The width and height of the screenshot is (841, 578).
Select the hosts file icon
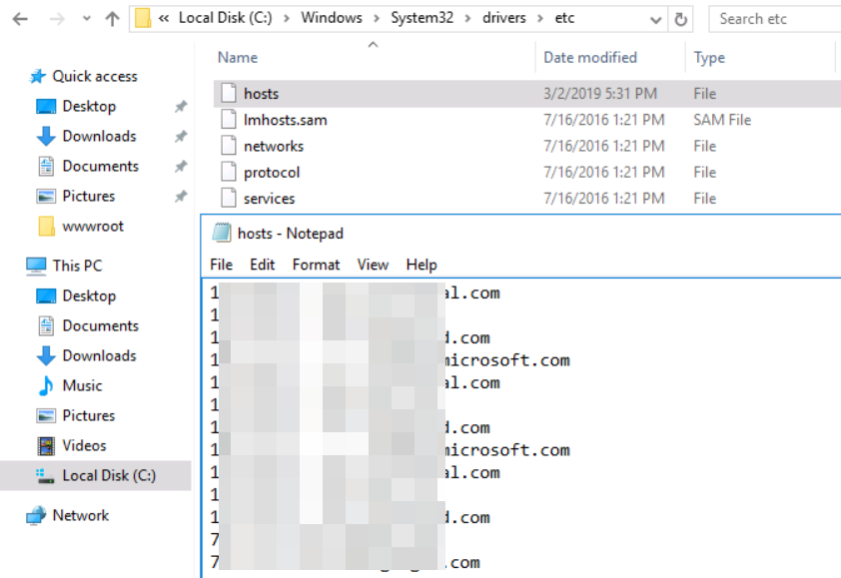[x=229, y=93]
